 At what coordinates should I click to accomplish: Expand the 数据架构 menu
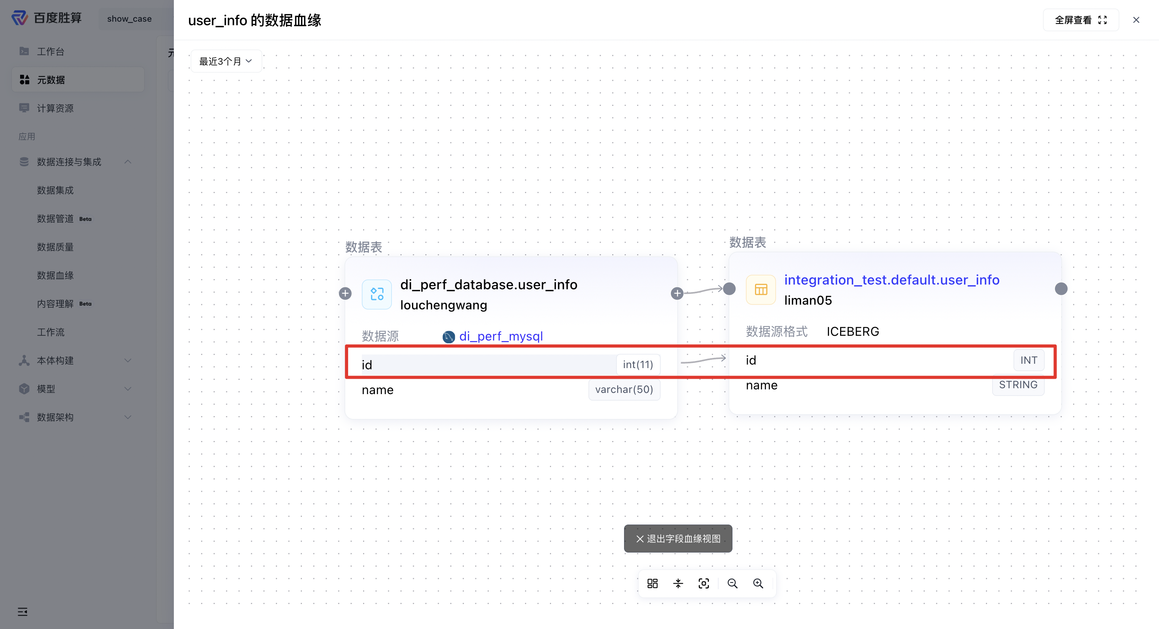[x=128, y=417]
